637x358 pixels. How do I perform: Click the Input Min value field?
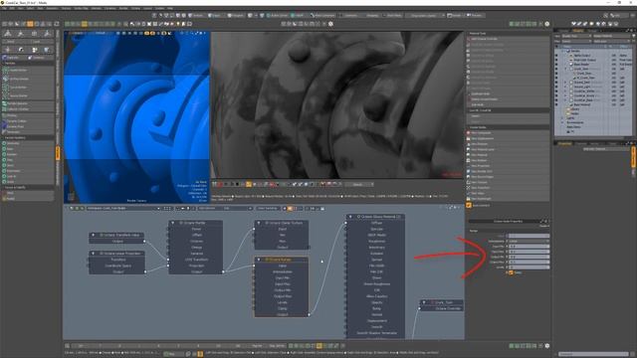pyautogui.click(x=529, y=247)
